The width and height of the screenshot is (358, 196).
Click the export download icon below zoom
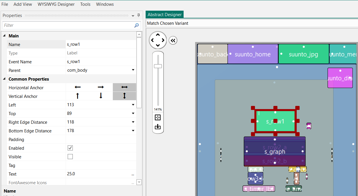(x=158, y=127)
